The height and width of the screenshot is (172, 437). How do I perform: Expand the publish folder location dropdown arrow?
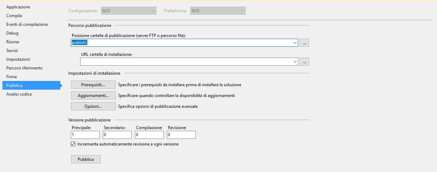(295, 43)
